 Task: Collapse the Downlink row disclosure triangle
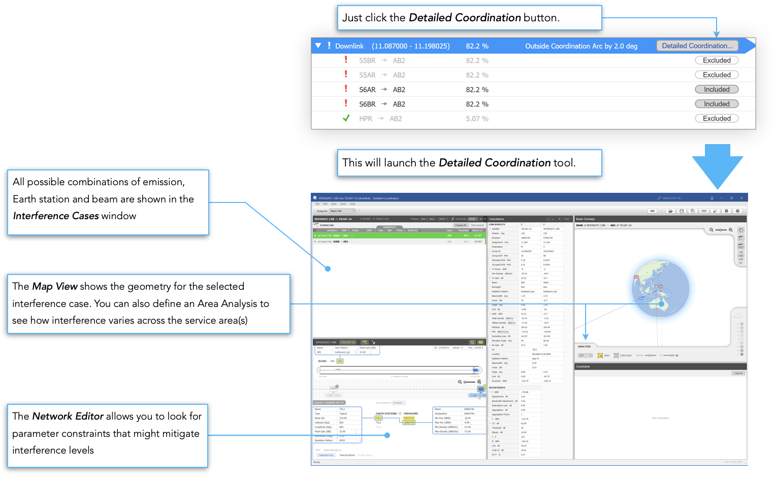click(318, 46)
